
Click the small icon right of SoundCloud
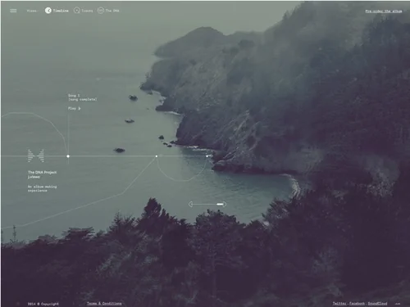pyautogui.click(x=398, y=304)
